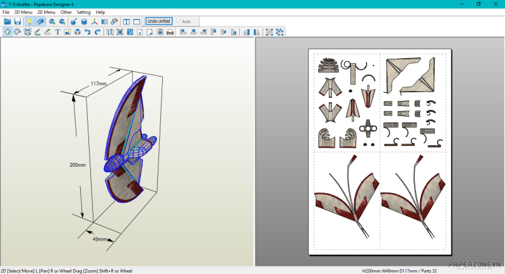The width and height of the screenshot is (505, 274).
Task: Select the Input Text tool icon
Action: [57, 32]
